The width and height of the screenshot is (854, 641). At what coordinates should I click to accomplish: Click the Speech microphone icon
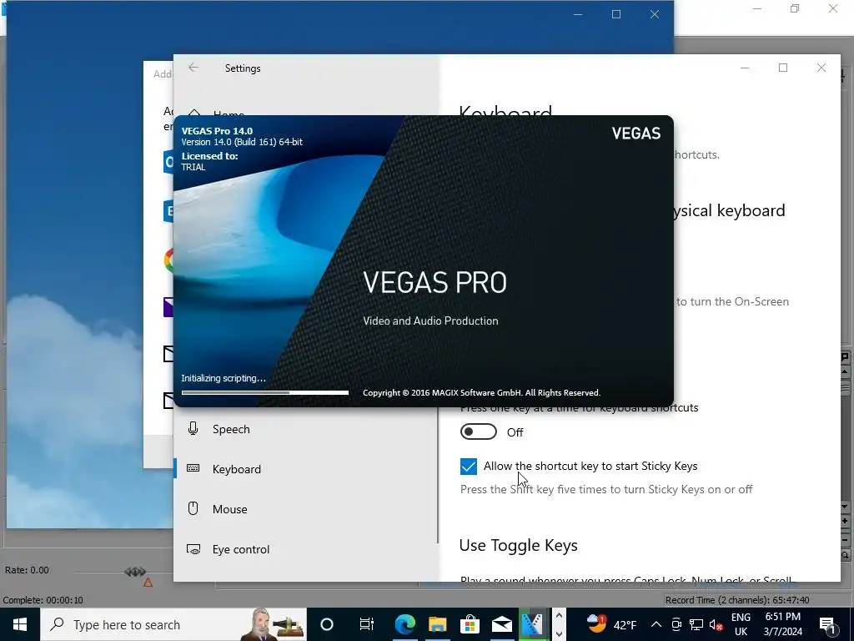pos(193,428)
